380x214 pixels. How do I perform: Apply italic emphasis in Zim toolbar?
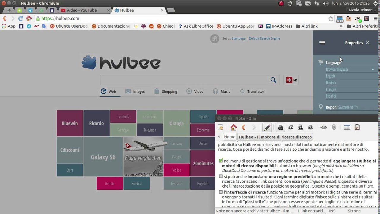point(291,128)
